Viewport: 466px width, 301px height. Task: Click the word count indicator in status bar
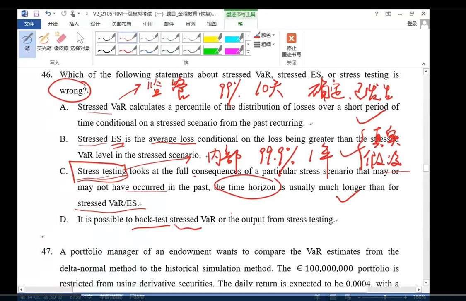coord(81,297)
